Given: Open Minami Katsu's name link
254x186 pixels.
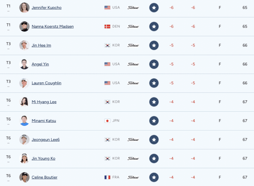Looking at the screenshot, I should (x=44, y=121).
